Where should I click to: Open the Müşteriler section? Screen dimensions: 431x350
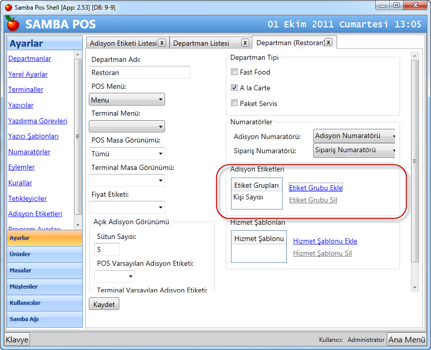coord(45,287)
